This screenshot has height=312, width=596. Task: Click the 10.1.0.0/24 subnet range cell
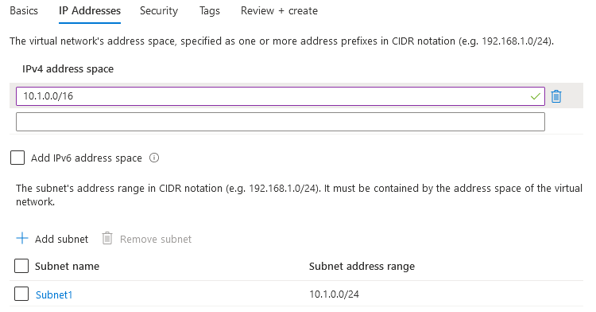pos(334,294)
